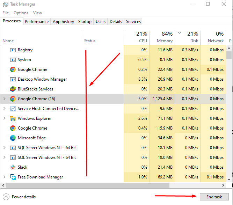This screenshot has height=205, width=233.
Task: Click the Registry process icon
Action: 13,50
